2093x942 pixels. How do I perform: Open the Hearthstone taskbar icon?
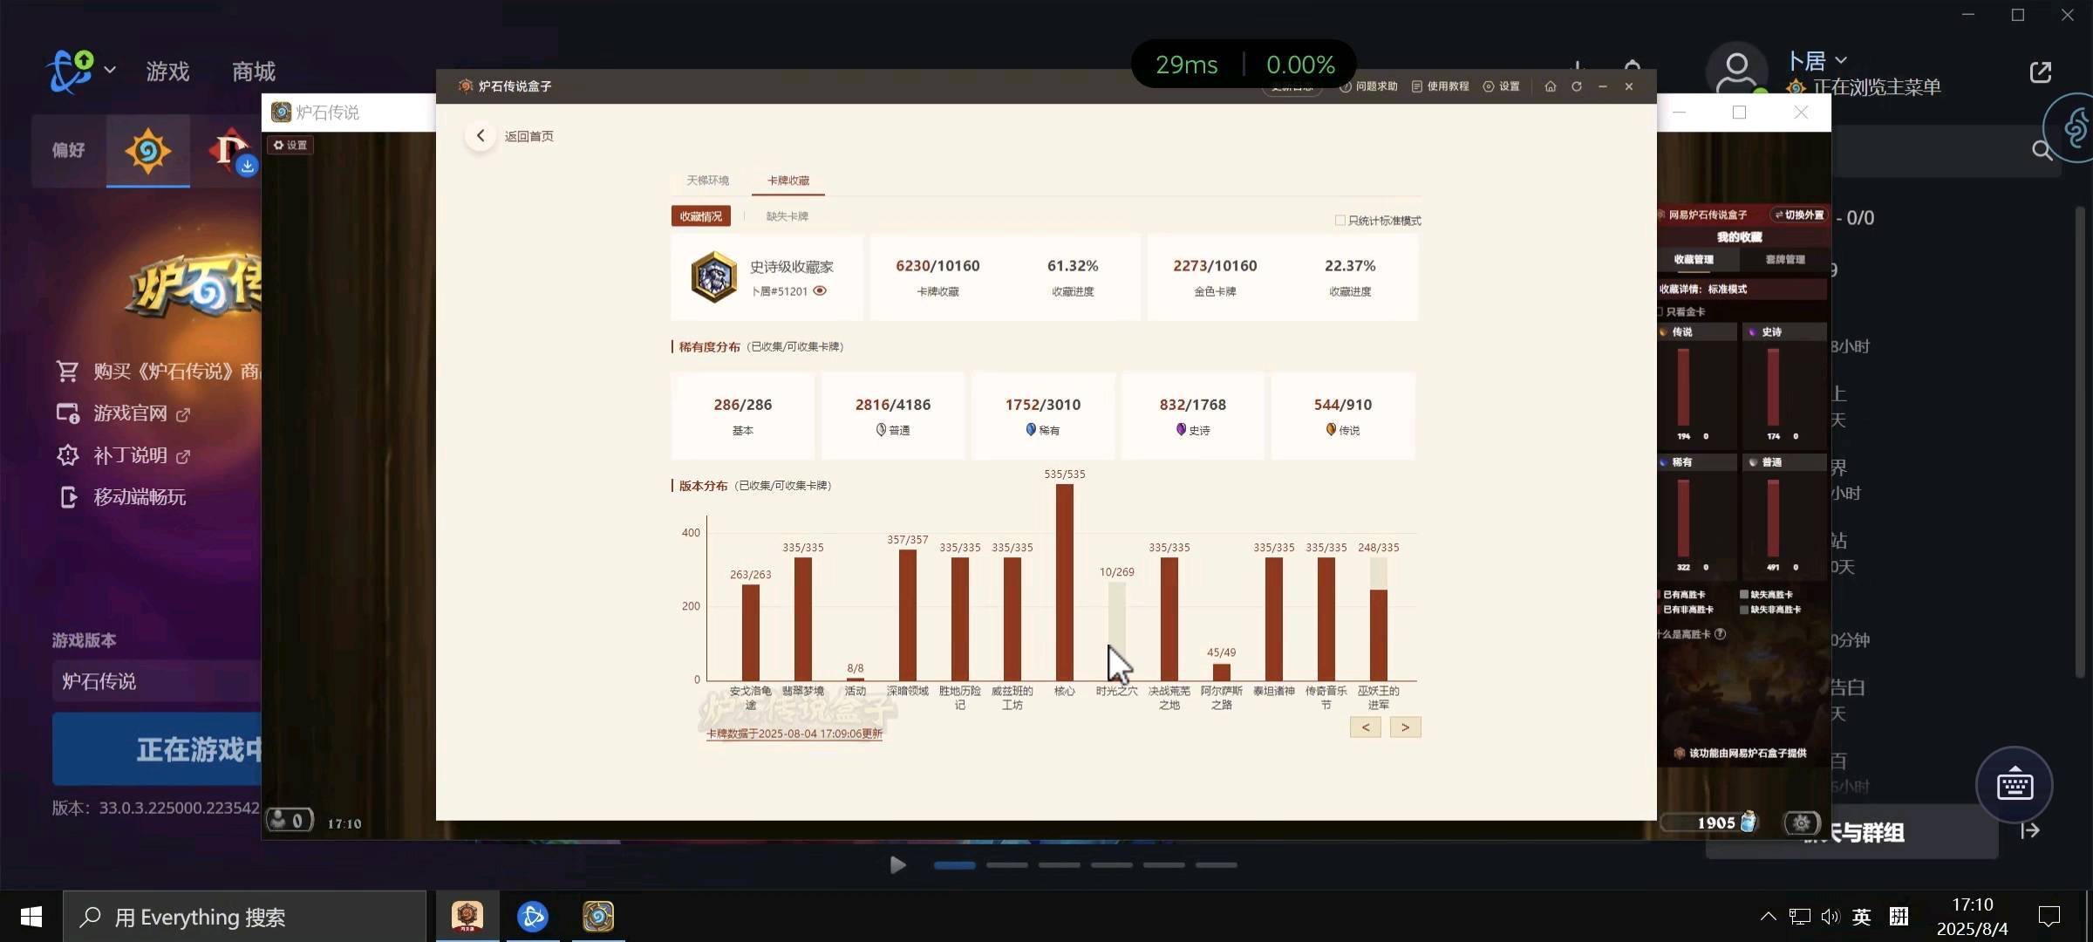598,917
